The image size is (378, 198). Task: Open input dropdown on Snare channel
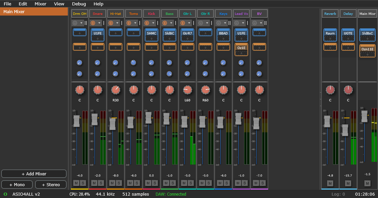coord(99,23)
